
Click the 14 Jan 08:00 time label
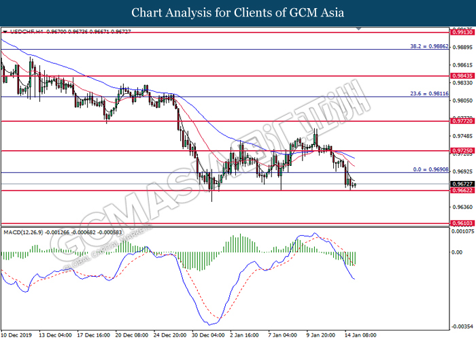tap(361, 335)
